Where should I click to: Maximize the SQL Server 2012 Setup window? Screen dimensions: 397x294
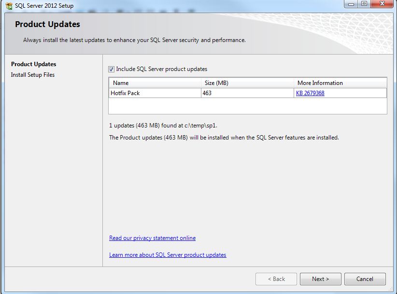(x=364, y=4)
